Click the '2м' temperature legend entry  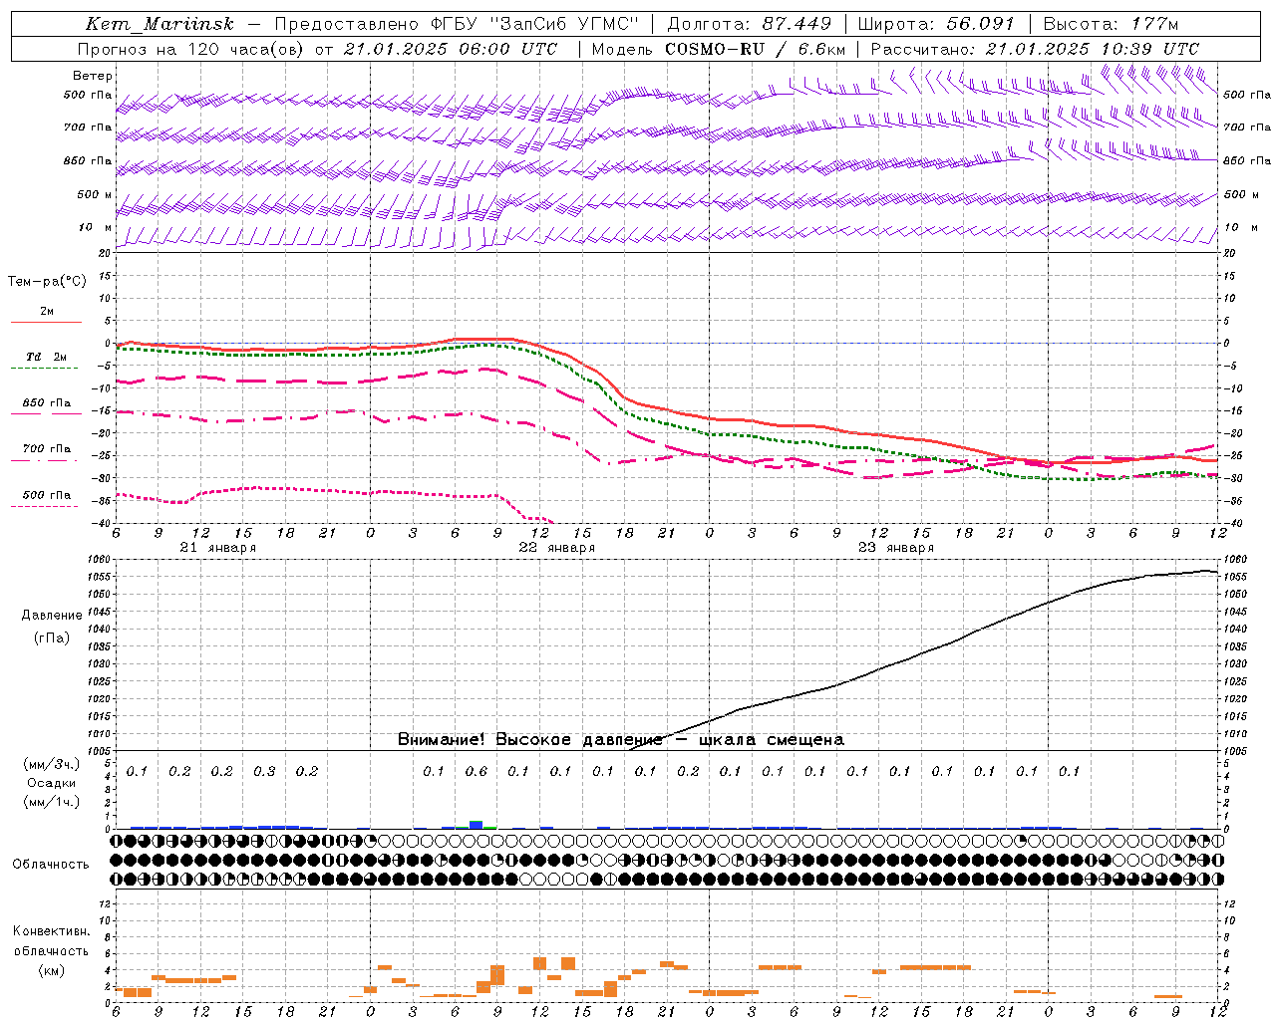tap(47, 311)
